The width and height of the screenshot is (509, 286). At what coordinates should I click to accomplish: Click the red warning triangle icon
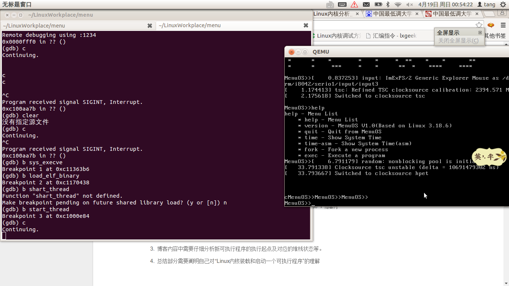(354, 4)
